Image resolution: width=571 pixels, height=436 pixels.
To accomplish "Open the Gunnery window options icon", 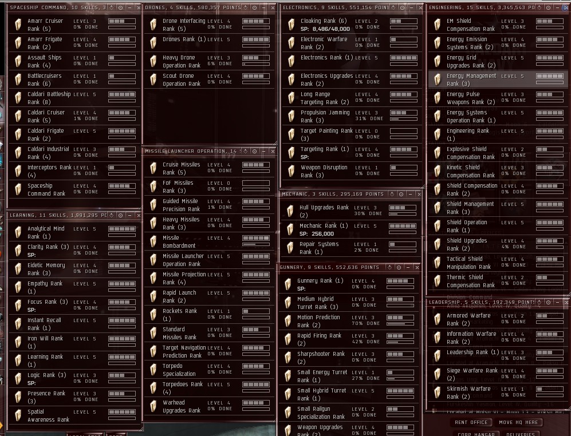I will pyautogui.click(x=389, y=267).
